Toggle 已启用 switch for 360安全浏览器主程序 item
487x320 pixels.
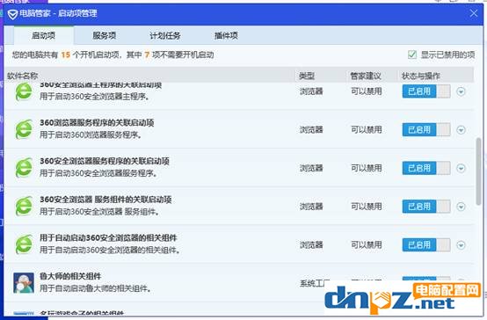point(426,91)
